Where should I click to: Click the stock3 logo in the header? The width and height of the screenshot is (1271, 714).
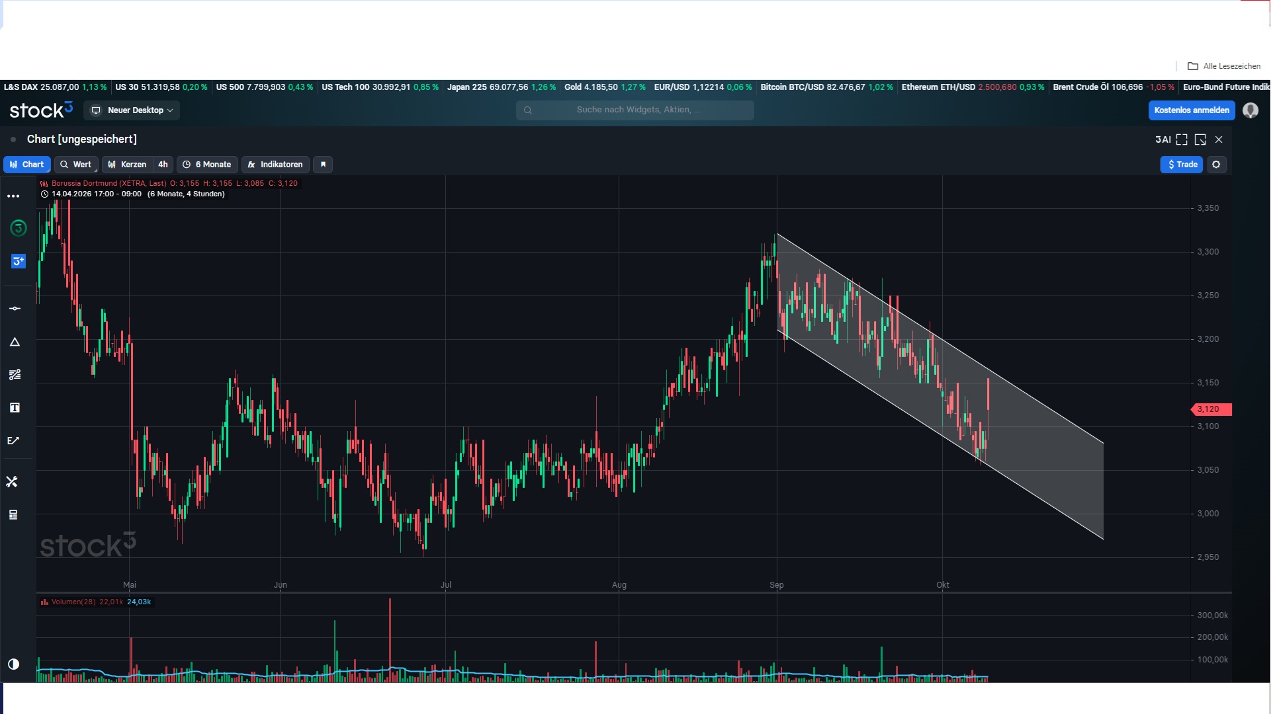coord(41,110)
